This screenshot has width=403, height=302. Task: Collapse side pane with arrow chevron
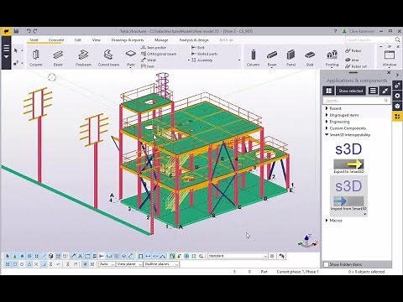click(398, 75)
